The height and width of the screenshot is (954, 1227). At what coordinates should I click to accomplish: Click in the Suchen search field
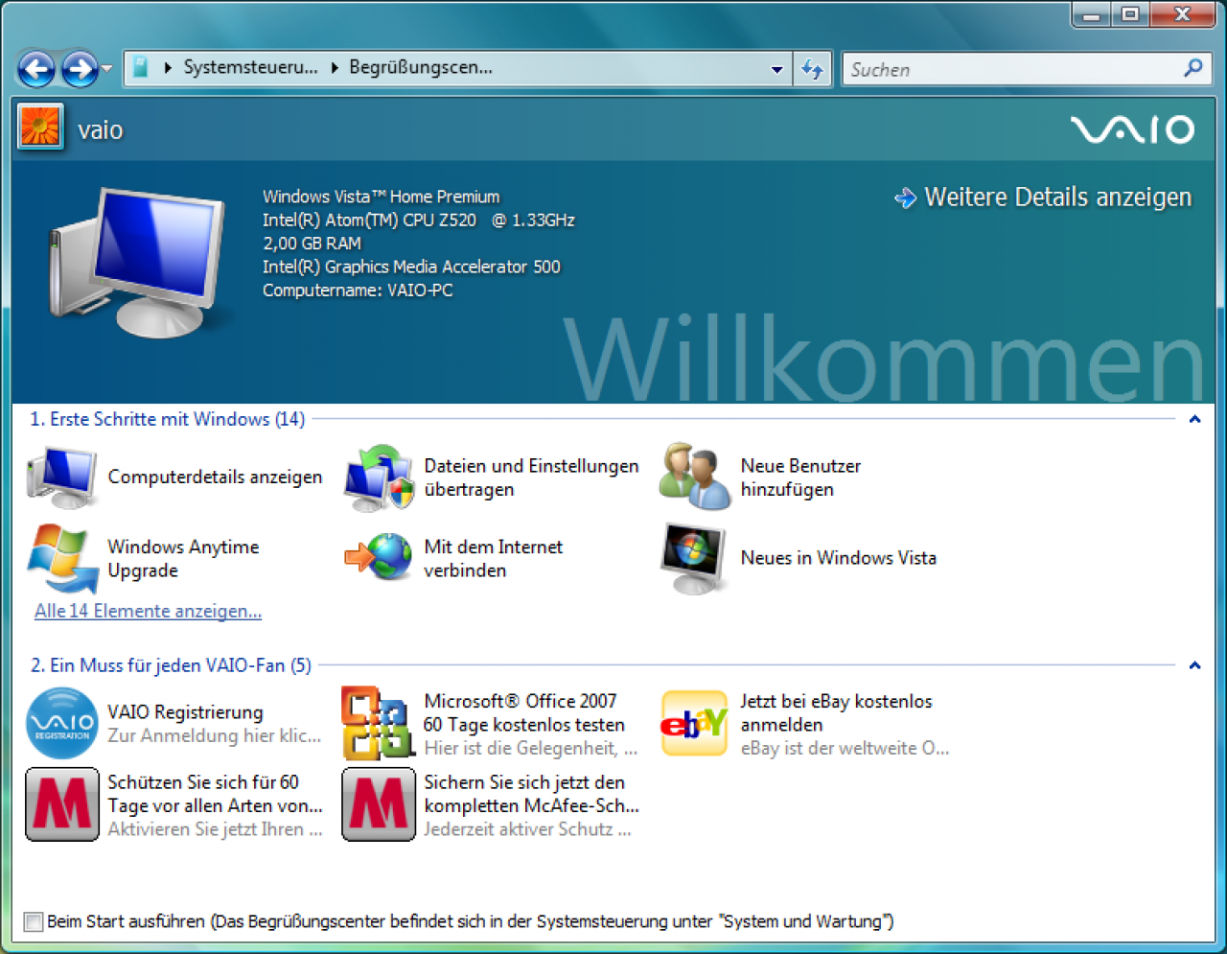point(1013,69)
